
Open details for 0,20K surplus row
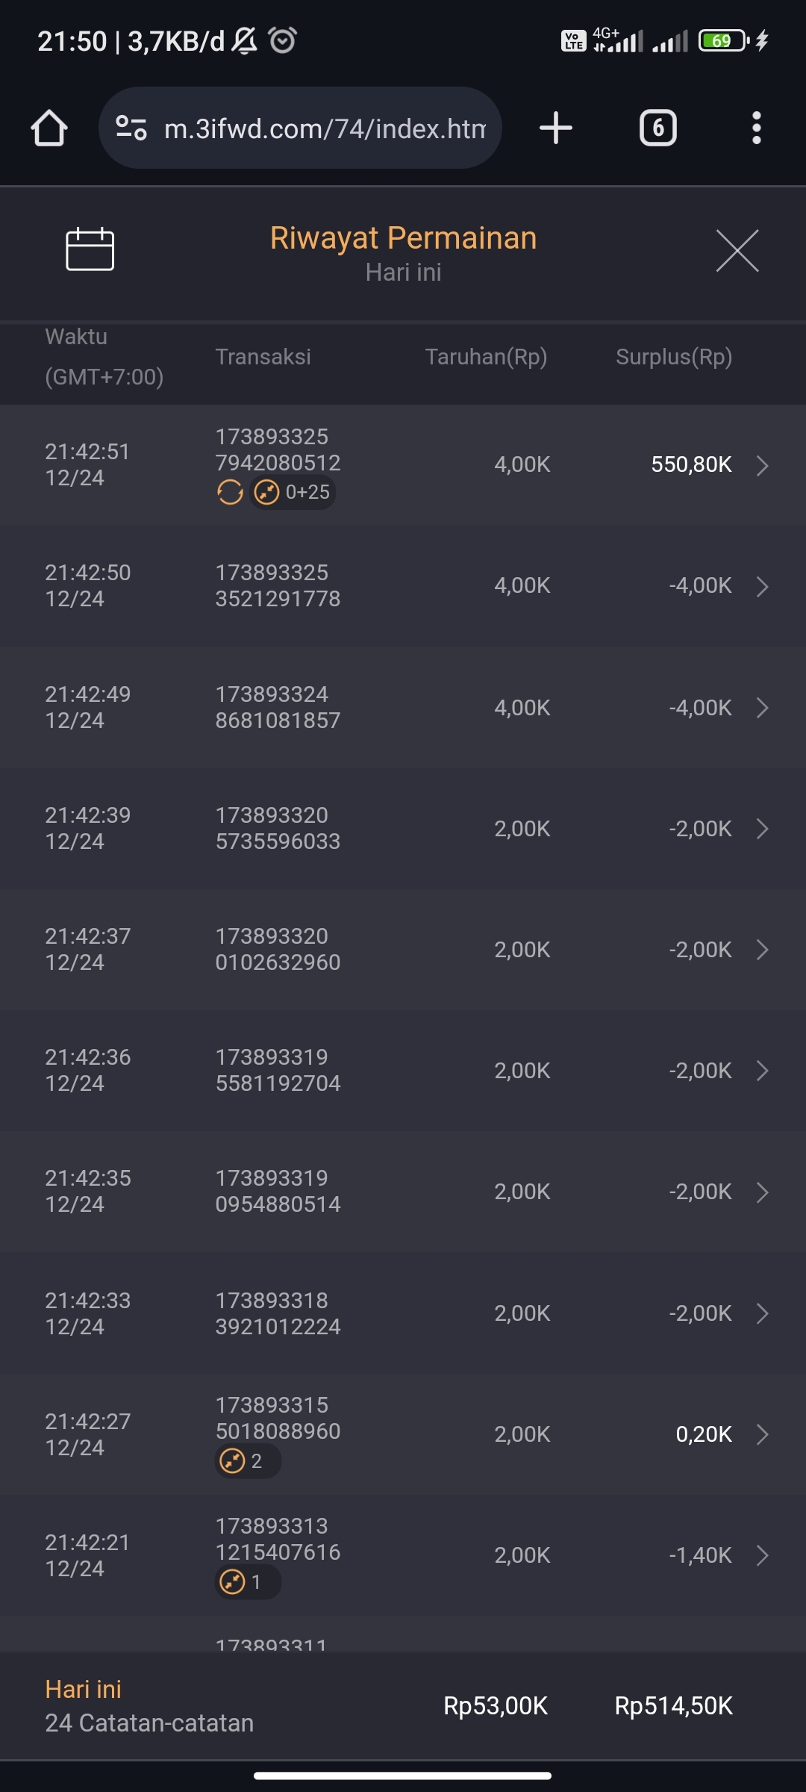click(762, 1434)
